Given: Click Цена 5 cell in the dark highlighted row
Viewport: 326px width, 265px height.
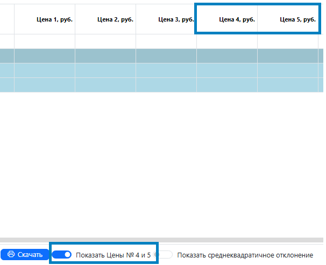Looking at the screenshot, I should click(x=288, y=56).
